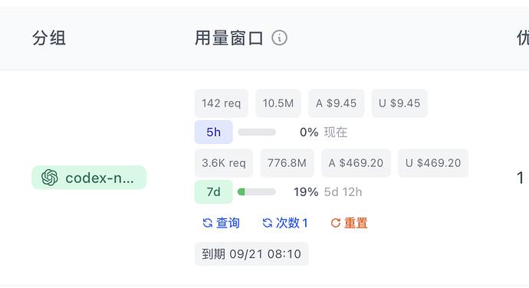The width and height of the screenshot is (529, 288).
Task: Click the 776.8M tokens chip
Action: [x=287, y=163]
